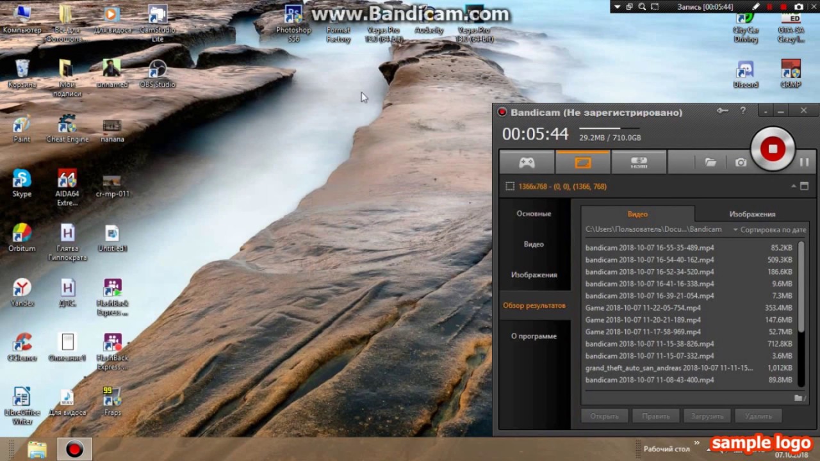Click the Рабочий стол taskbar toolbar
The height and width of the screenshot is (461, 820).
point(666,449)
